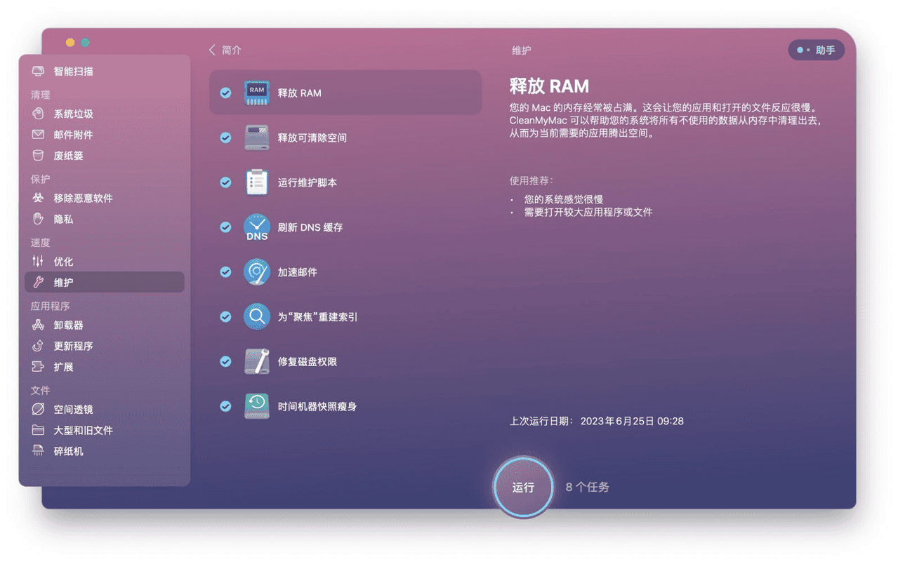Click the 释放可清除空间 disk icon
Screen dimensions: 898x564
click(257, 137)
